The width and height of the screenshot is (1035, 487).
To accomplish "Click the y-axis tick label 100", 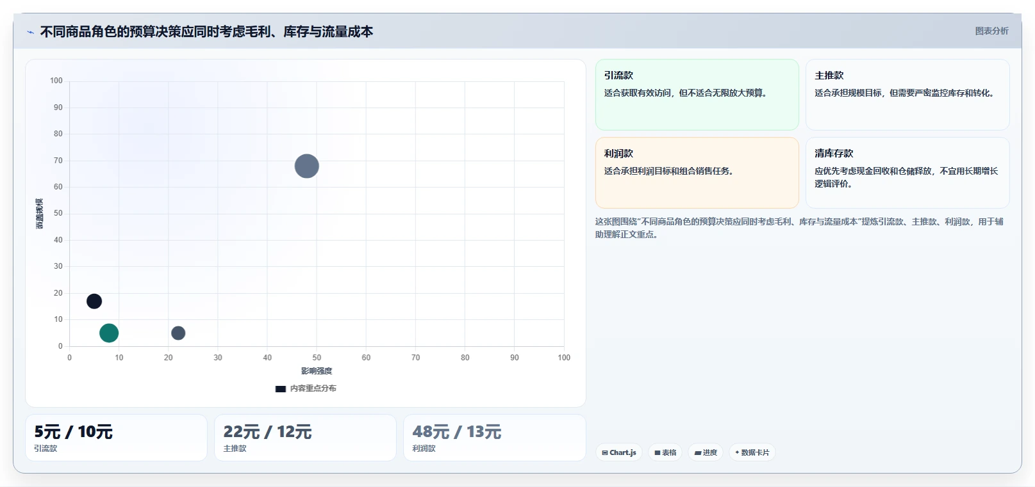I will pos(56,81).
